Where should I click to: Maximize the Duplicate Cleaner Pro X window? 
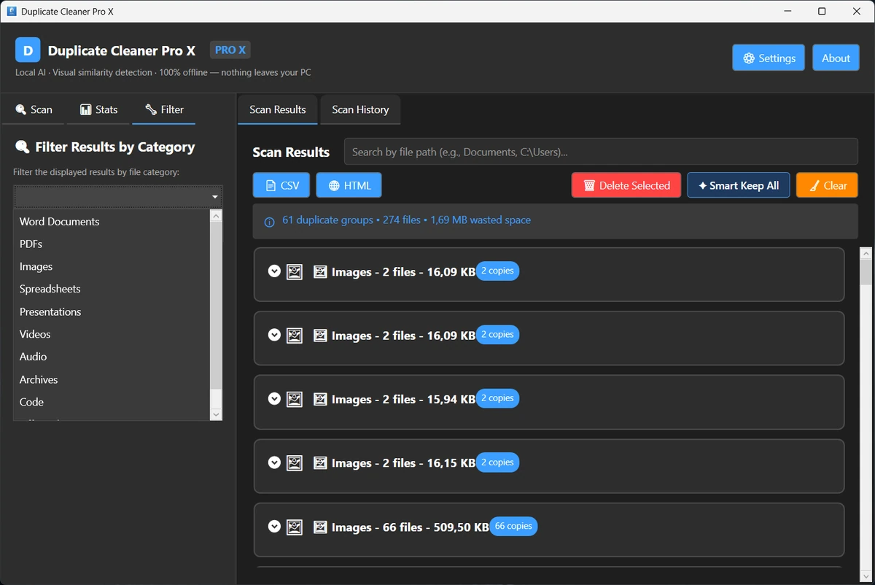(822, 11)
